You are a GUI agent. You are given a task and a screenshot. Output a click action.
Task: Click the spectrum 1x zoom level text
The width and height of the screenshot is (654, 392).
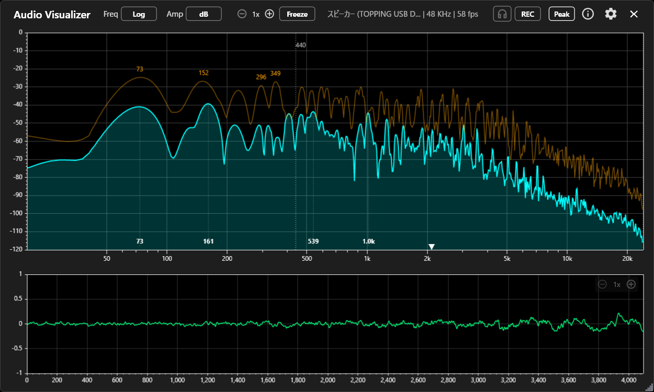(x=256, y=14)
